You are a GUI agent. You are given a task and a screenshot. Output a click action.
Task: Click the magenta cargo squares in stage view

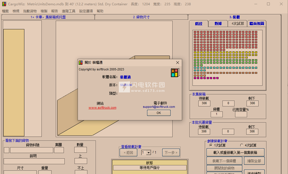coord(206,78)
